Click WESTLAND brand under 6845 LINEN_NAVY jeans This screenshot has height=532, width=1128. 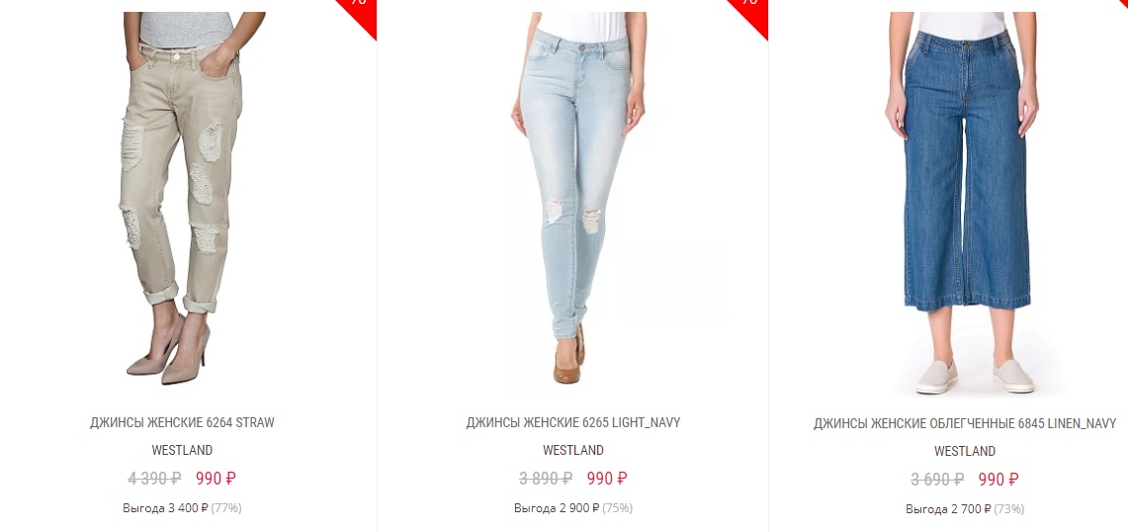[965, 451]
